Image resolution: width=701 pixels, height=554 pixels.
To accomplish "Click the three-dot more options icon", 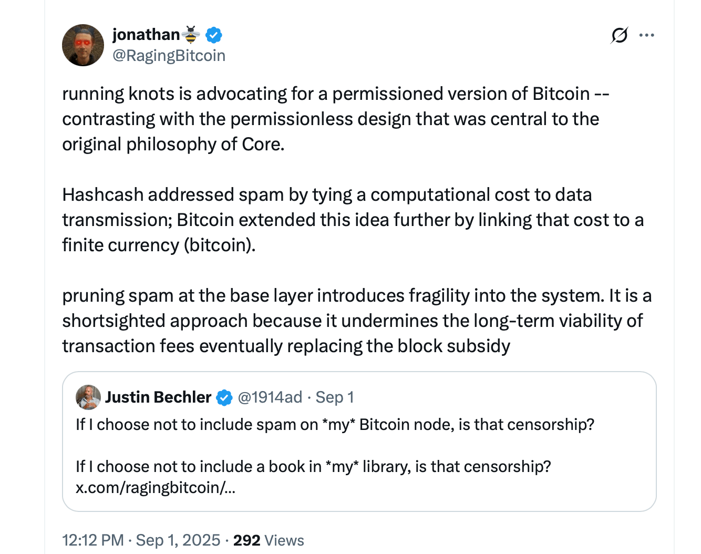I will [646, 35].
